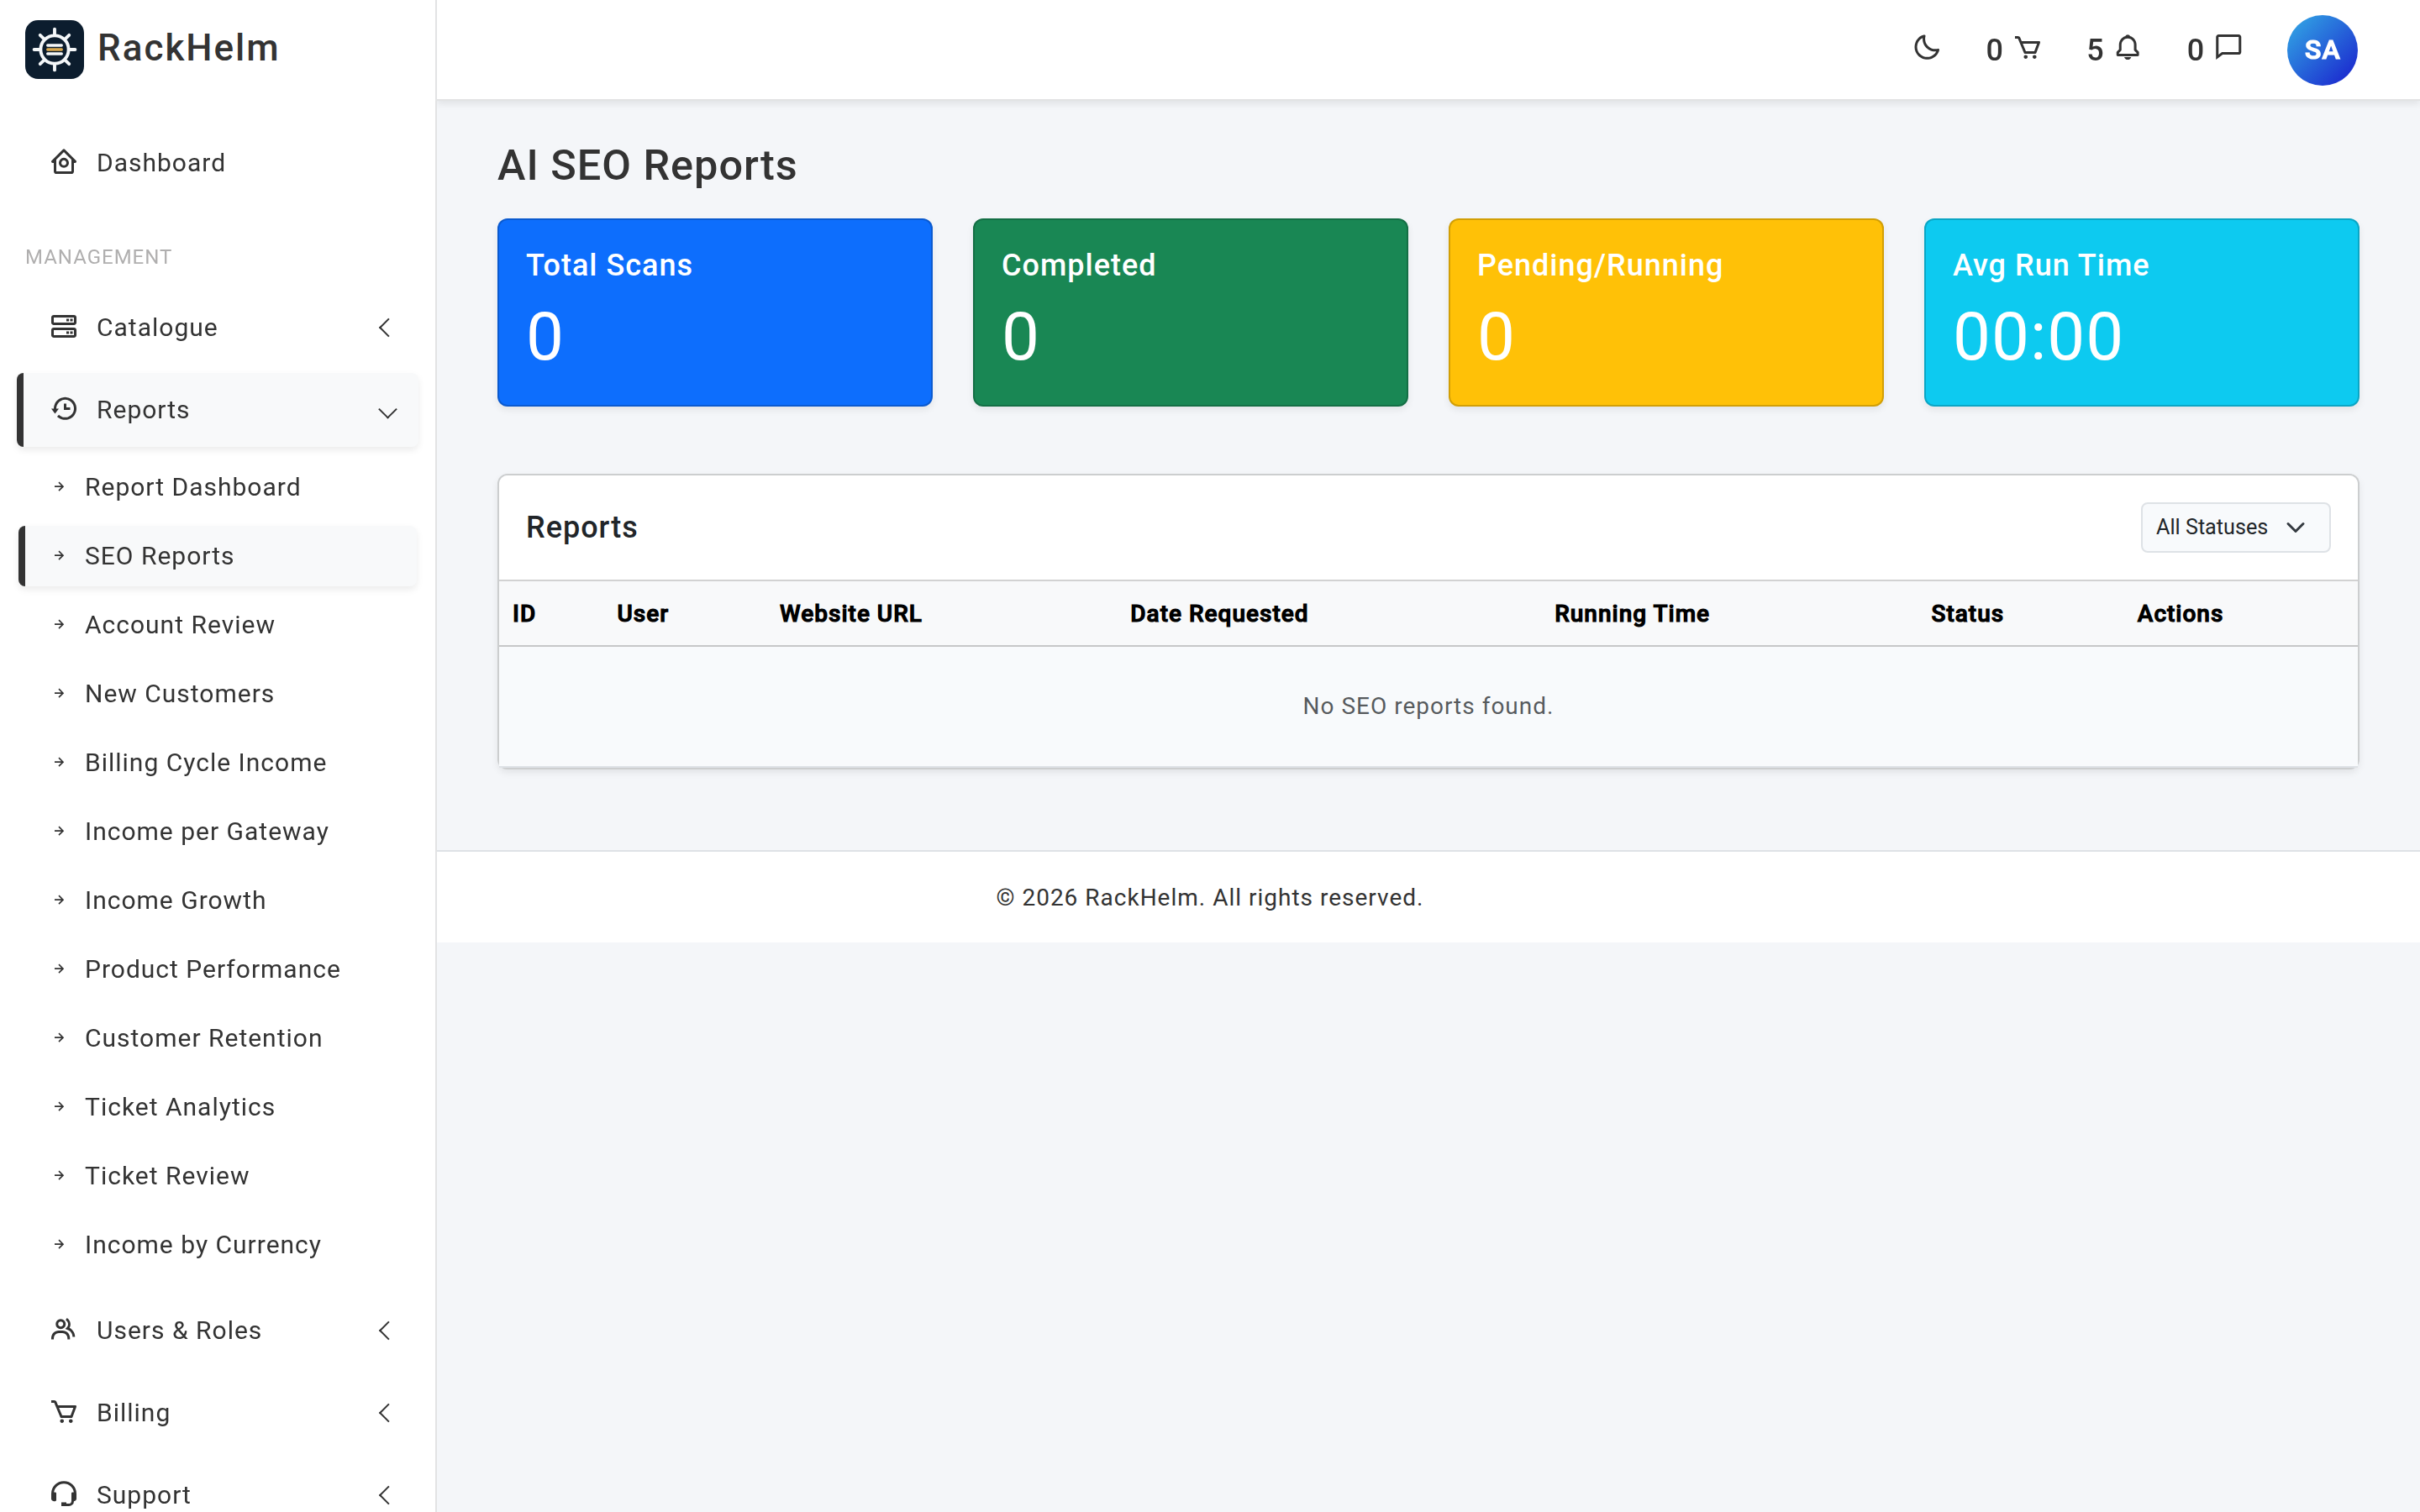
Task: Click 'No SEO reports found.' message
Action: click(x=1427, y=706)
